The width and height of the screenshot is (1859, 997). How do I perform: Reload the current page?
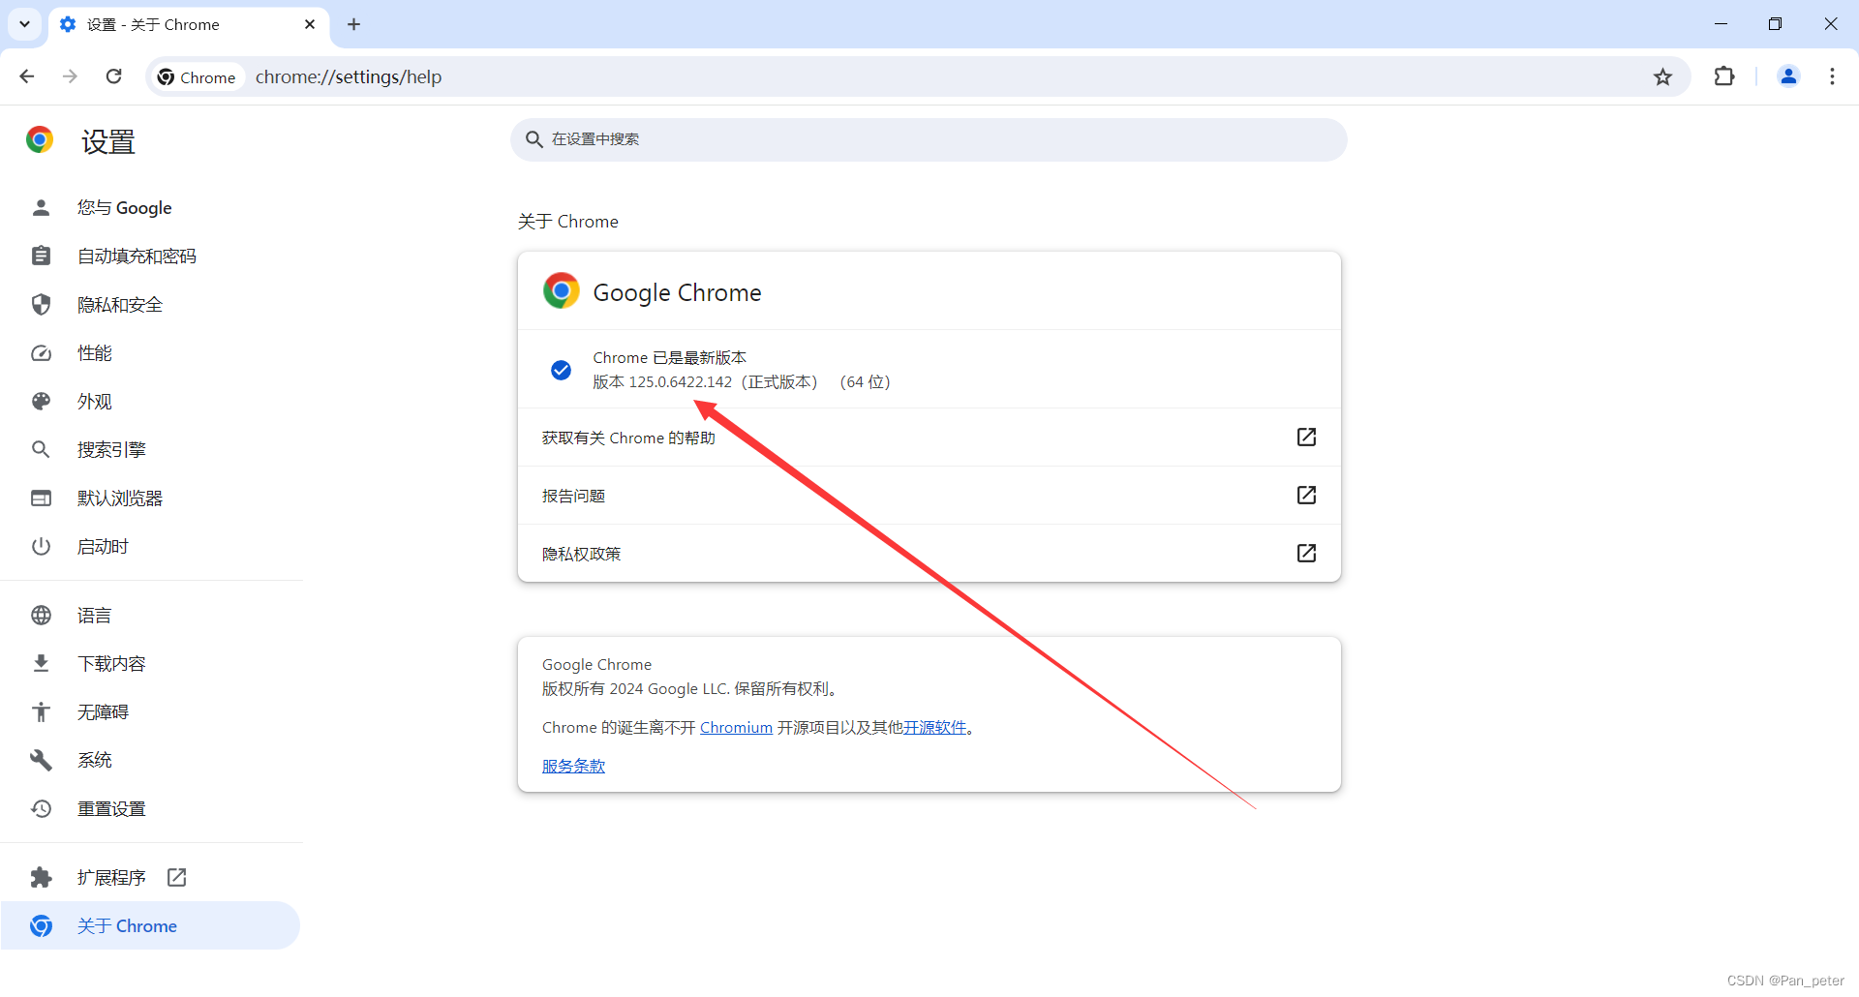[113, 76]
